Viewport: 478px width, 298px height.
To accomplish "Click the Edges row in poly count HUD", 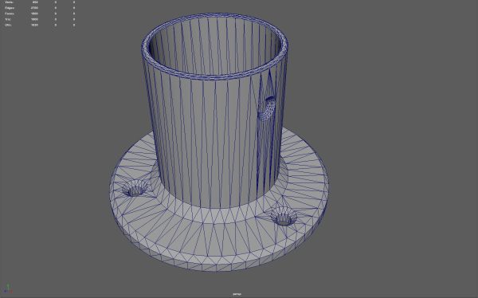I will pyautogui.click(x=40, y=8).
